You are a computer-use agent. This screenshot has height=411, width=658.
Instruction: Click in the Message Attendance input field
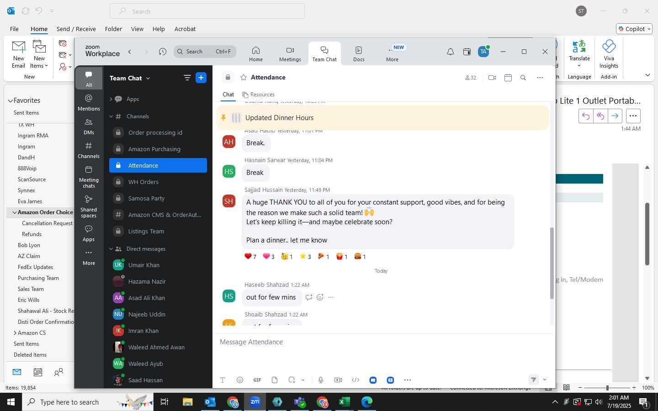[383, 342]
